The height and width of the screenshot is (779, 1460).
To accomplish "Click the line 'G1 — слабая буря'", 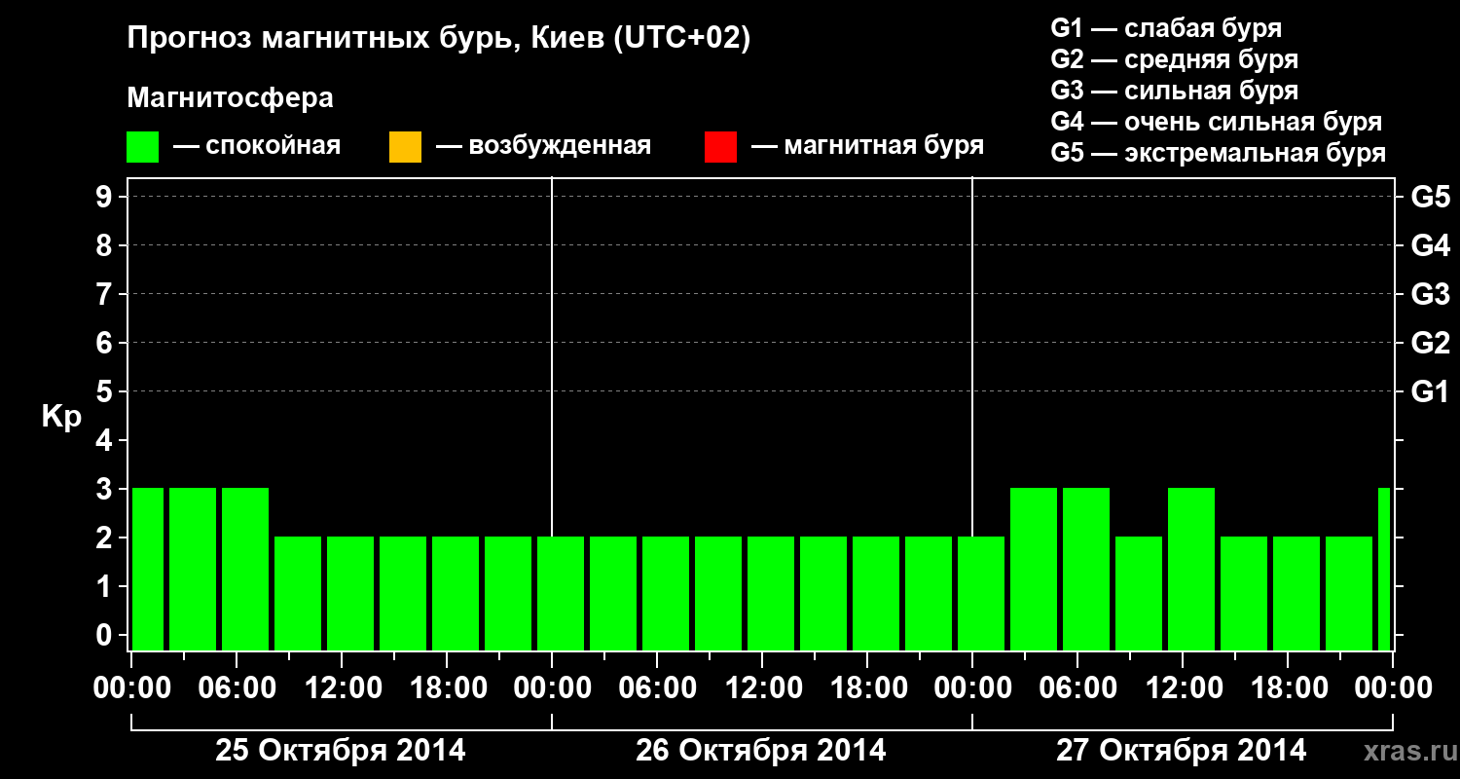I will (1166, 28).
